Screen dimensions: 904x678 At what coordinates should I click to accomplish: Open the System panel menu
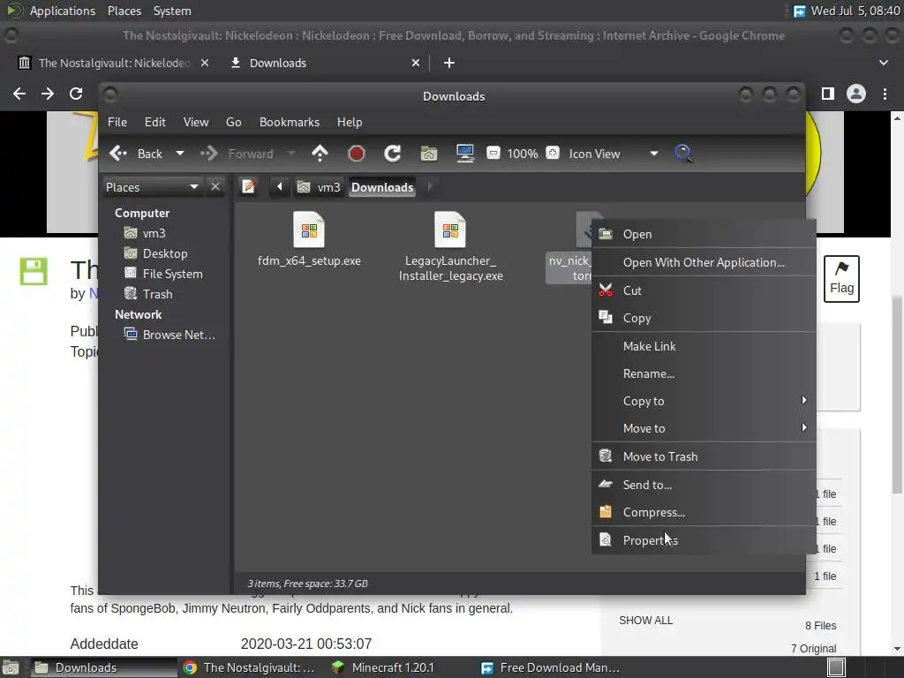click(172, 11)
